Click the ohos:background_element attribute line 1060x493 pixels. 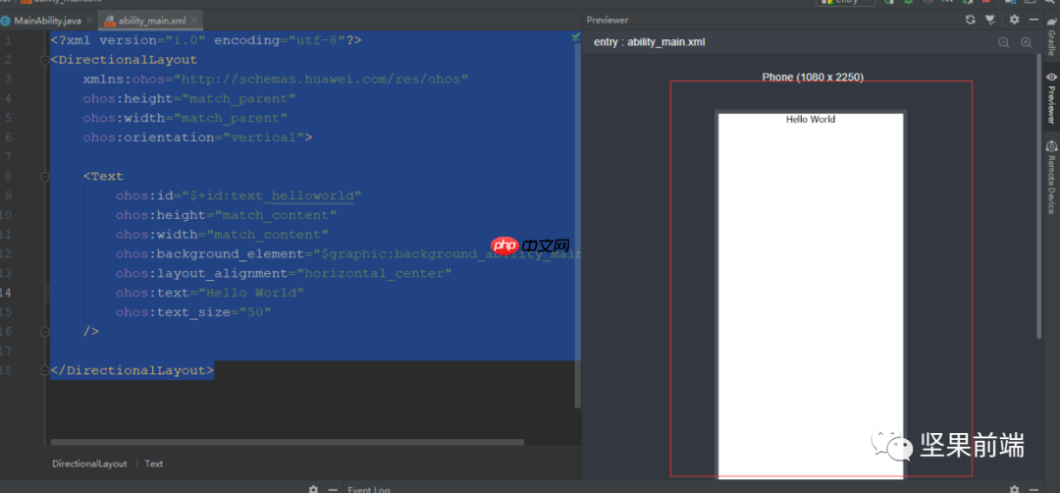point(348,254)
